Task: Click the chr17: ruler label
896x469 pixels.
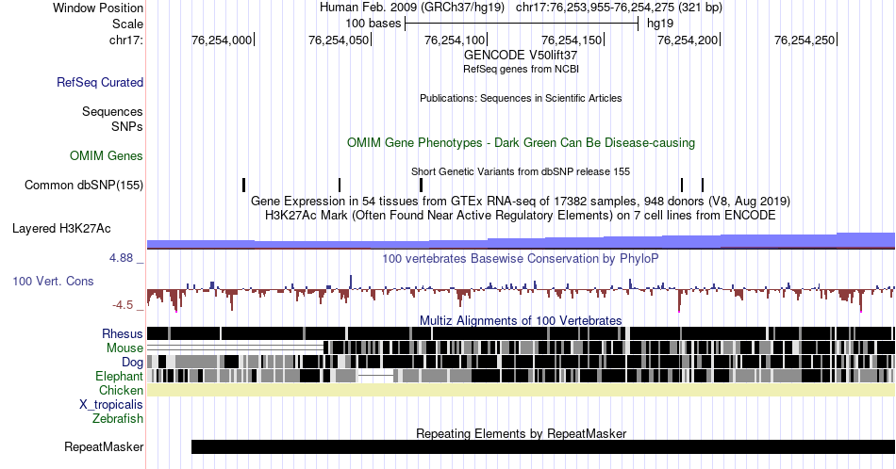Action: coord(126,40)
